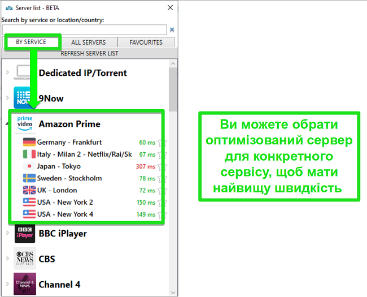The height and width of the screenshot is (297, 367).
Task: Click the Dedicated IP/Torrent laptop icon
Action: (23, 72)
